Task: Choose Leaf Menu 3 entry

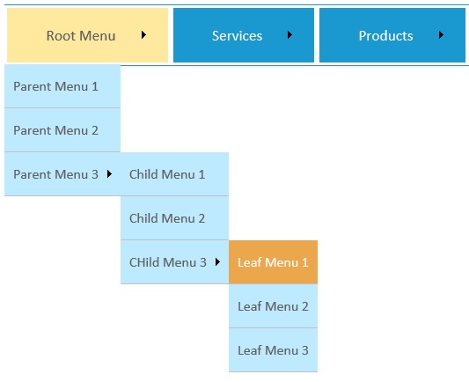Action: tap(273, 350)
